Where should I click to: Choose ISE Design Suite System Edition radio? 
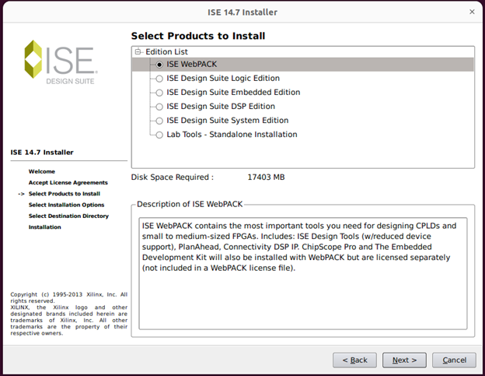point(159,121)
